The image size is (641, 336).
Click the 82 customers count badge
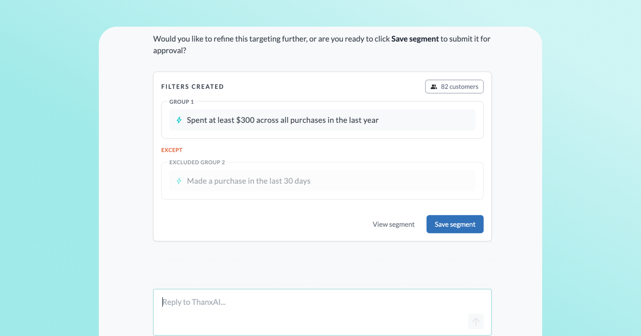(454, 87)
